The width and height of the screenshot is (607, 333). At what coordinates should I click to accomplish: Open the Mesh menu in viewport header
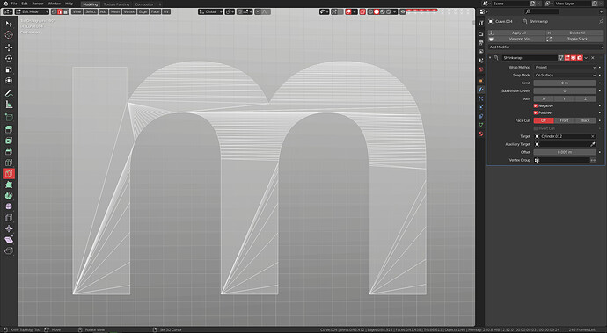[115, 11]
